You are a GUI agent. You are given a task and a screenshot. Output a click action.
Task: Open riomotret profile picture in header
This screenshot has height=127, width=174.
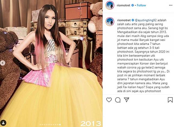coord(110,5)
